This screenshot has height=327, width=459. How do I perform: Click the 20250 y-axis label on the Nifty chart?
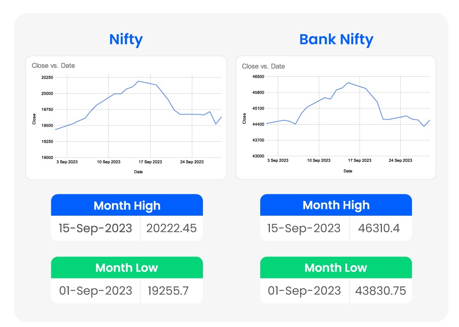(x=47, y=78)
